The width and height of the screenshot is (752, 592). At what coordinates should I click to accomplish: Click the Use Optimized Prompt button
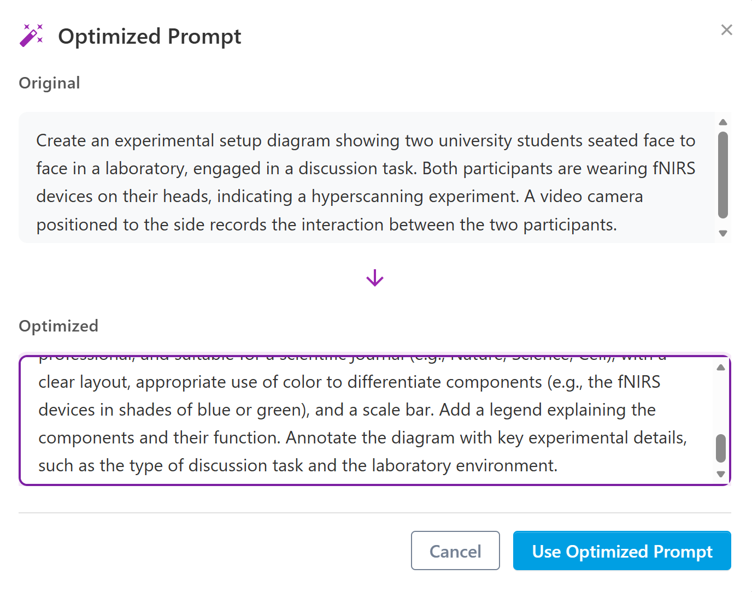(x=622, y=551)
